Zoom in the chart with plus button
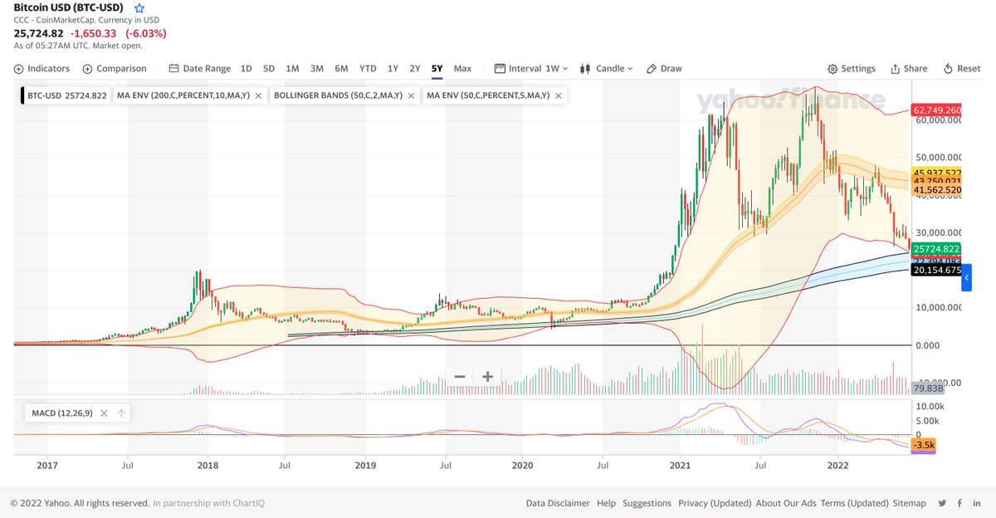 [x=487, y=377]
